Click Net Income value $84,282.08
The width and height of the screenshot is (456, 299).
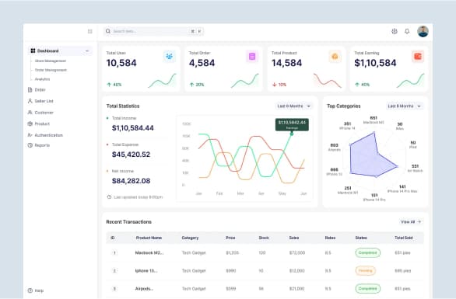pyautogui.click(x=132, y=181)
